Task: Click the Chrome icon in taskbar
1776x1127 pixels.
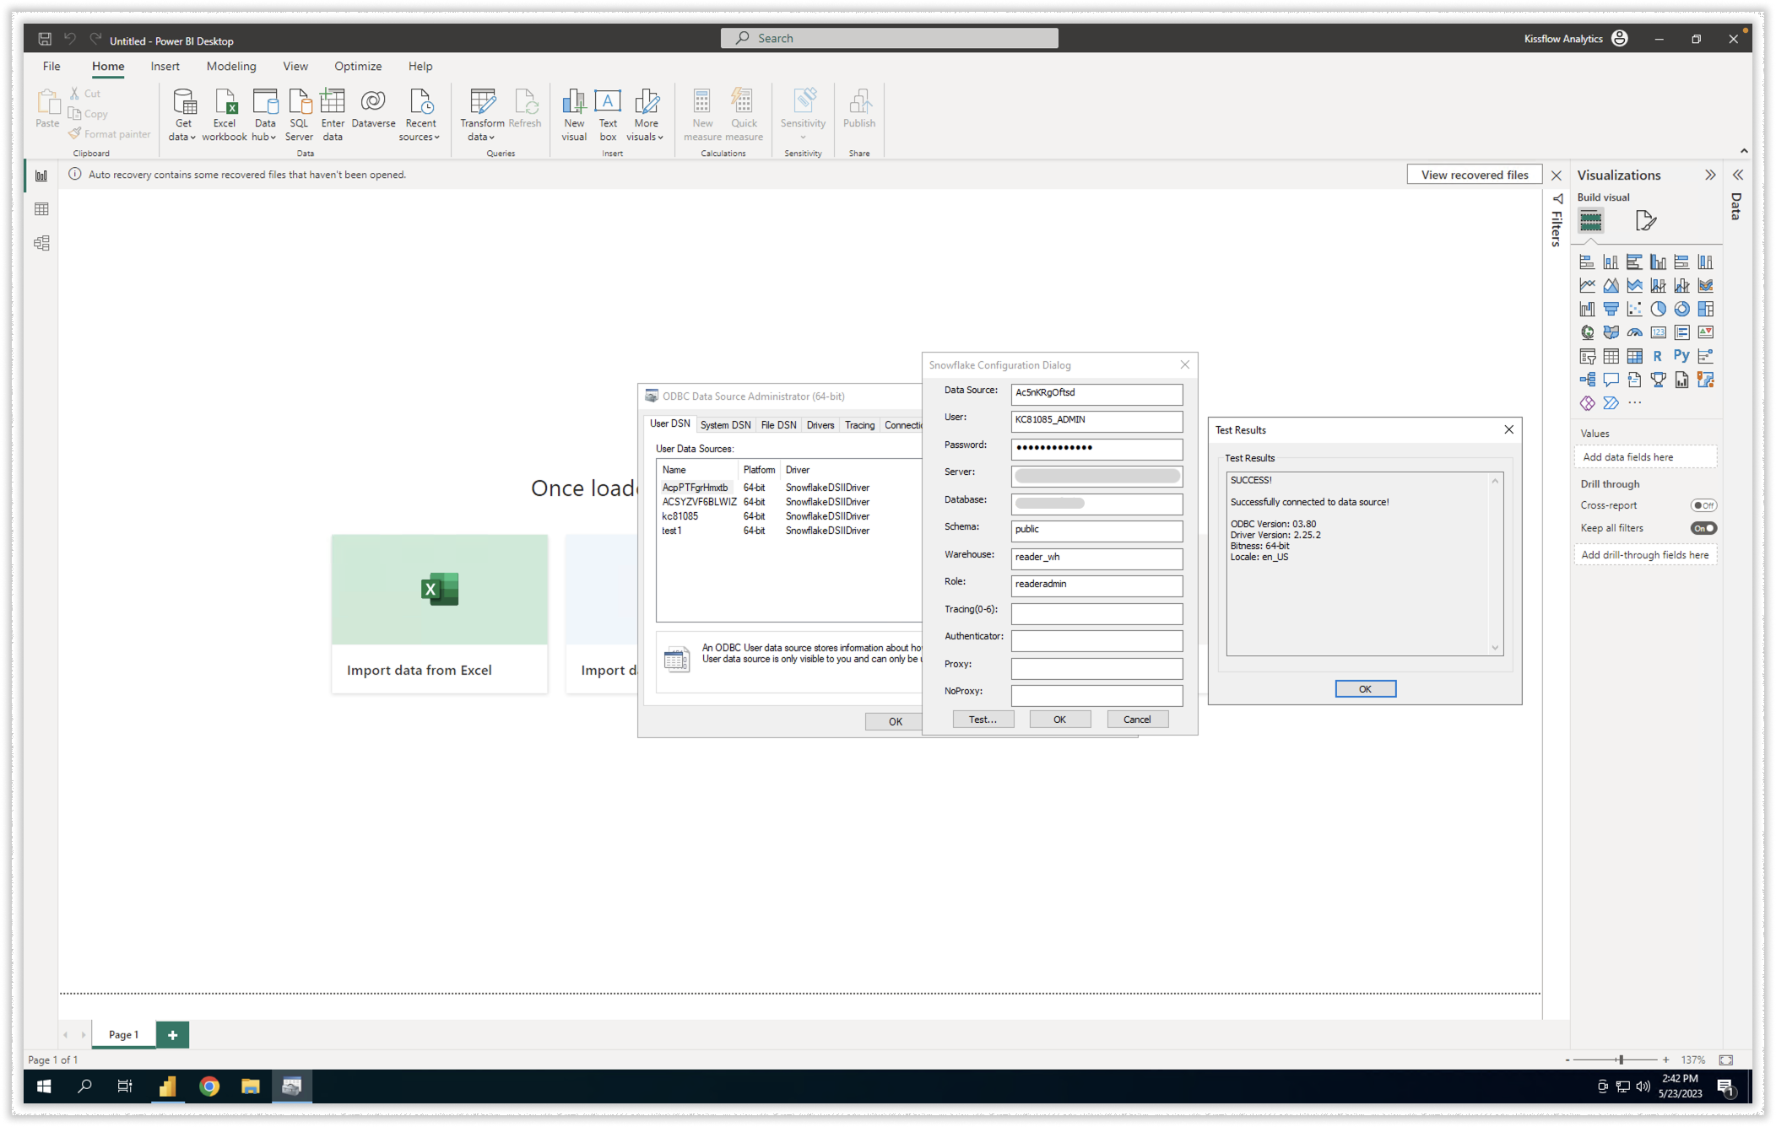Action: 209,1087
